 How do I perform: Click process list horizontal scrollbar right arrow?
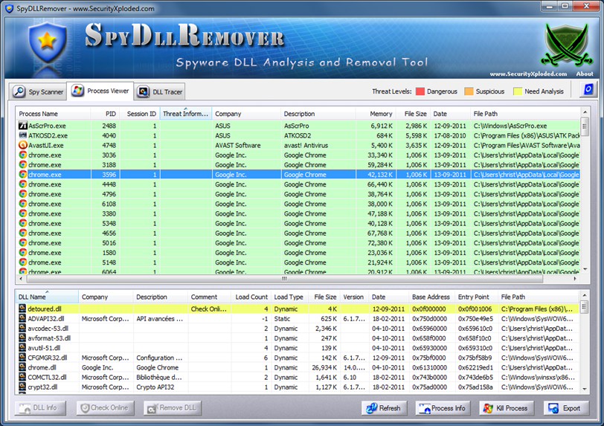pyautogui.click(x=576, y=279)
